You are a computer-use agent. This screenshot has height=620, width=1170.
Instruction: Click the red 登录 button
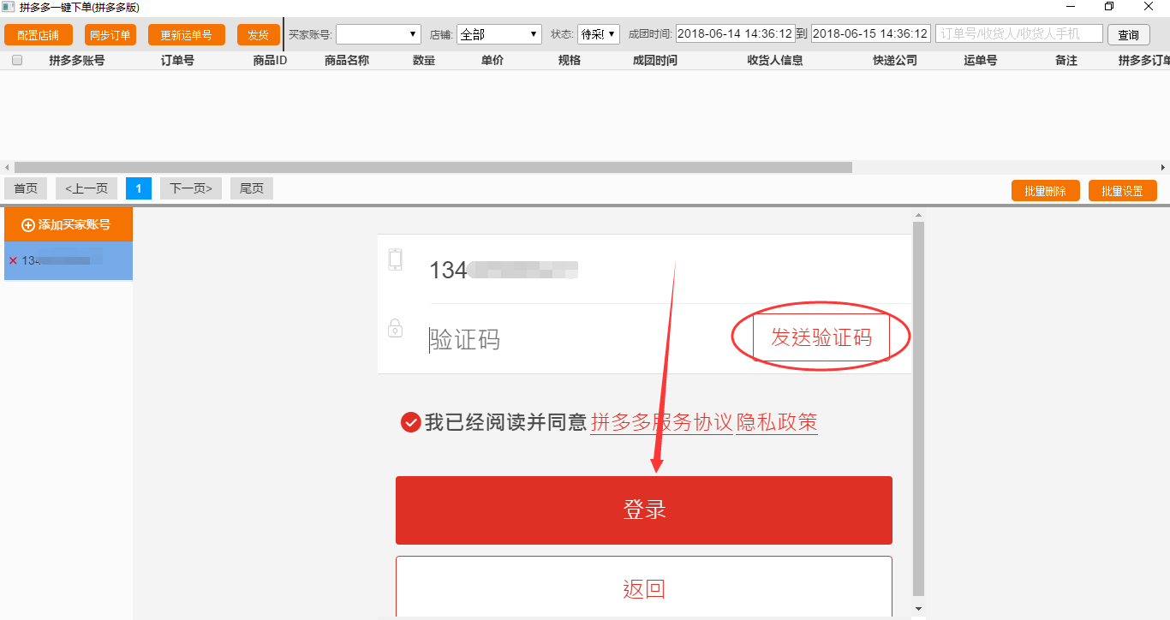pyautogui.click(x=644, y=510)
